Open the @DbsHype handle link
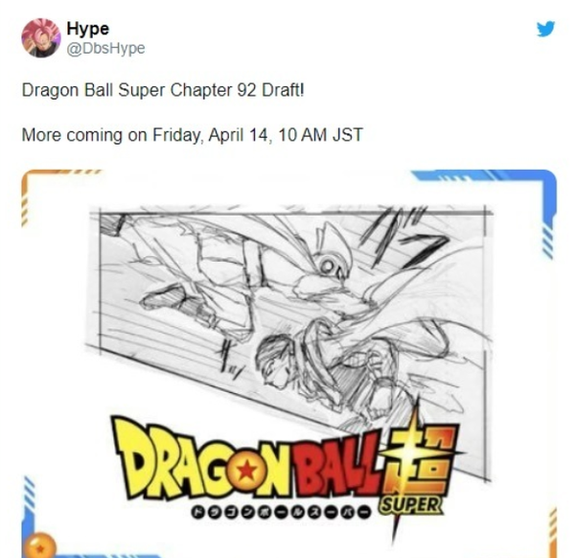This screenshot has height=558, width=575. tap(105, 48)
